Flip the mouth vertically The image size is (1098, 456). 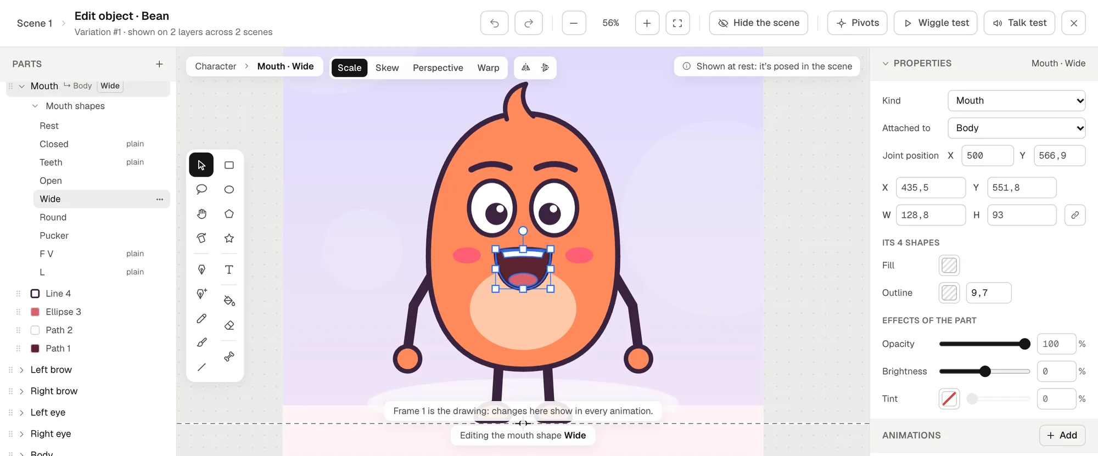[545, 67]
